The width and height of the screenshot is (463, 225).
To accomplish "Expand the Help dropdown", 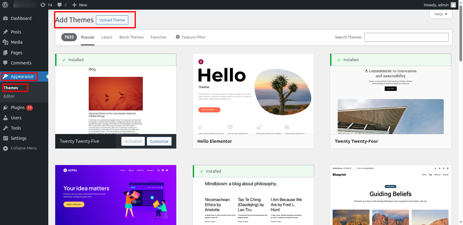I will point(441,14).
